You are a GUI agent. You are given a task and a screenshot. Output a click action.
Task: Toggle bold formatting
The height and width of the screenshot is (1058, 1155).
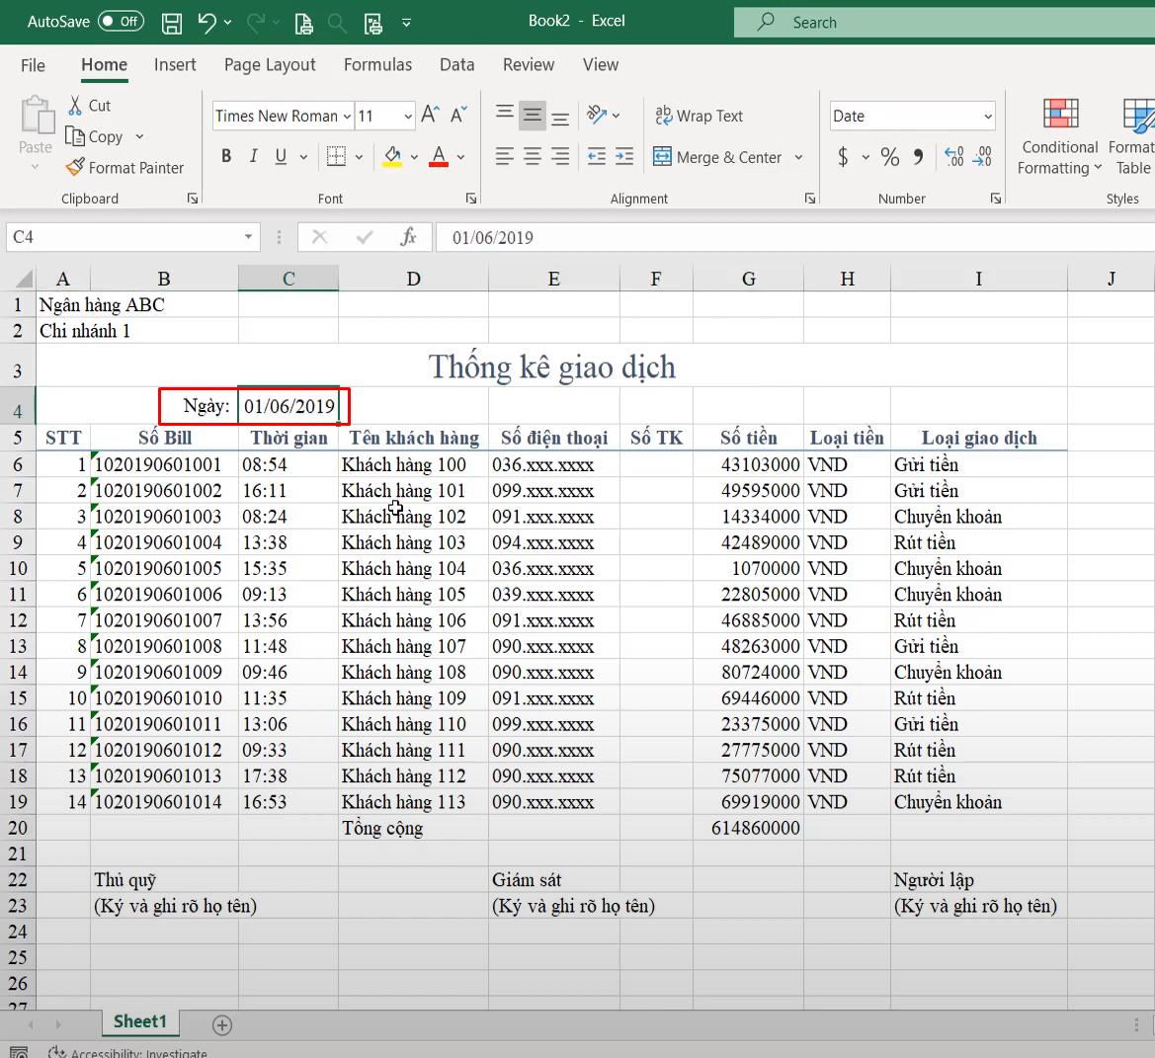pos(225,155)
